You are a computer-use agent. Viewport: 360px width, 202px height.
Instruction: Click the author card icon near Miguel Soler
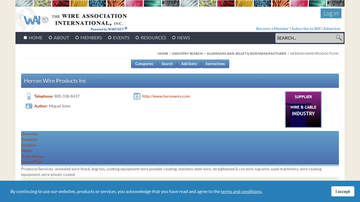tap(29, 106)
